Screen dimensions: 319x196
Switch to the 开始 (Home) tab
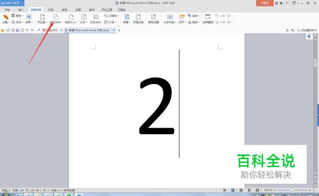click(7, 10)
